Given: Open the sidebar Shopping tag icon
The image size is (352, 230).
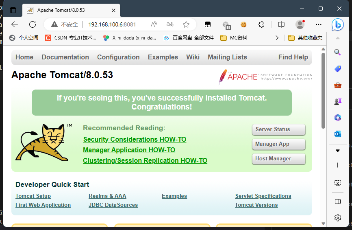Looking at the screenshot, I should [338, 69].
